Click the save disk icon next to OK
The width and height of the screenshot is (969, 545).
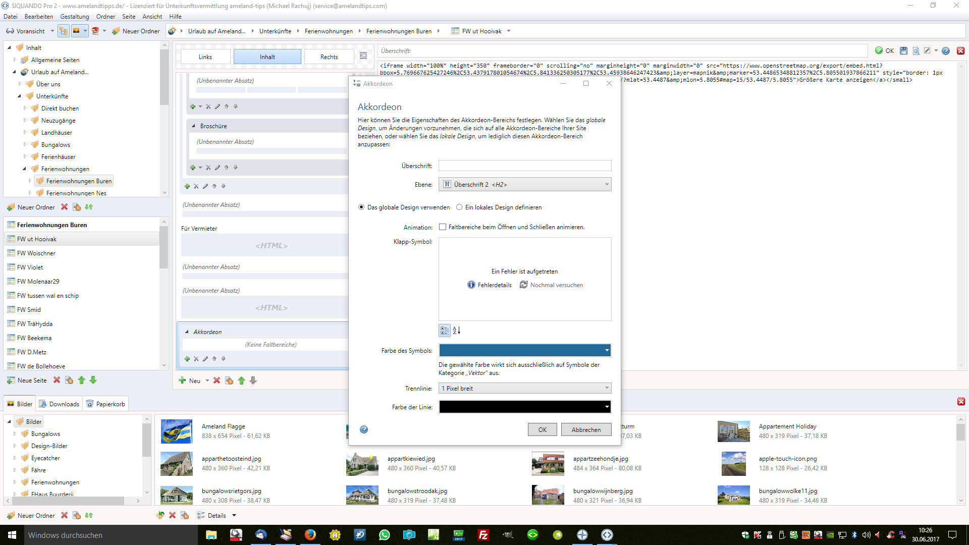(903, 51)
